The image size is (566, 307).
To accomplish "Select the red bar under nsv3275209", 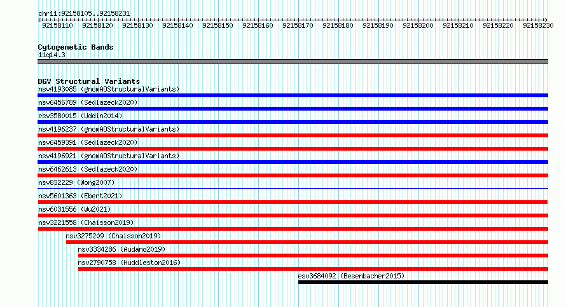I will [x=307, y=242].
